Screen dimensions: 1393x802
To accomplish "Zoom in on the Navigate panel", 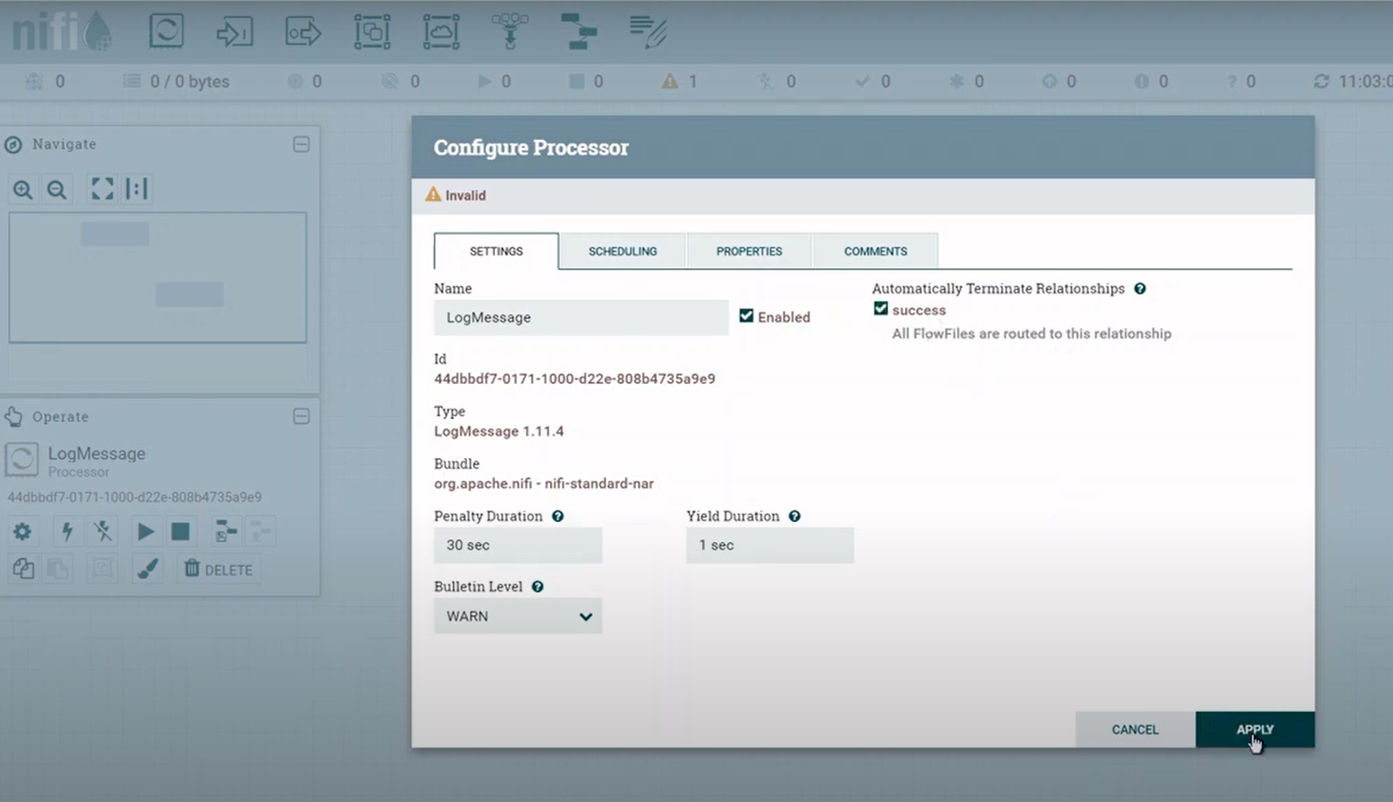I will point(23,190).
